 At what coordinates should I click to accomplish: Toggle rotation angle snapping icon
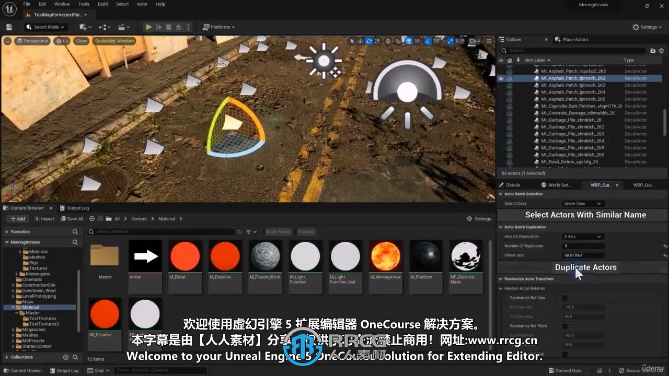pos(429,41)
